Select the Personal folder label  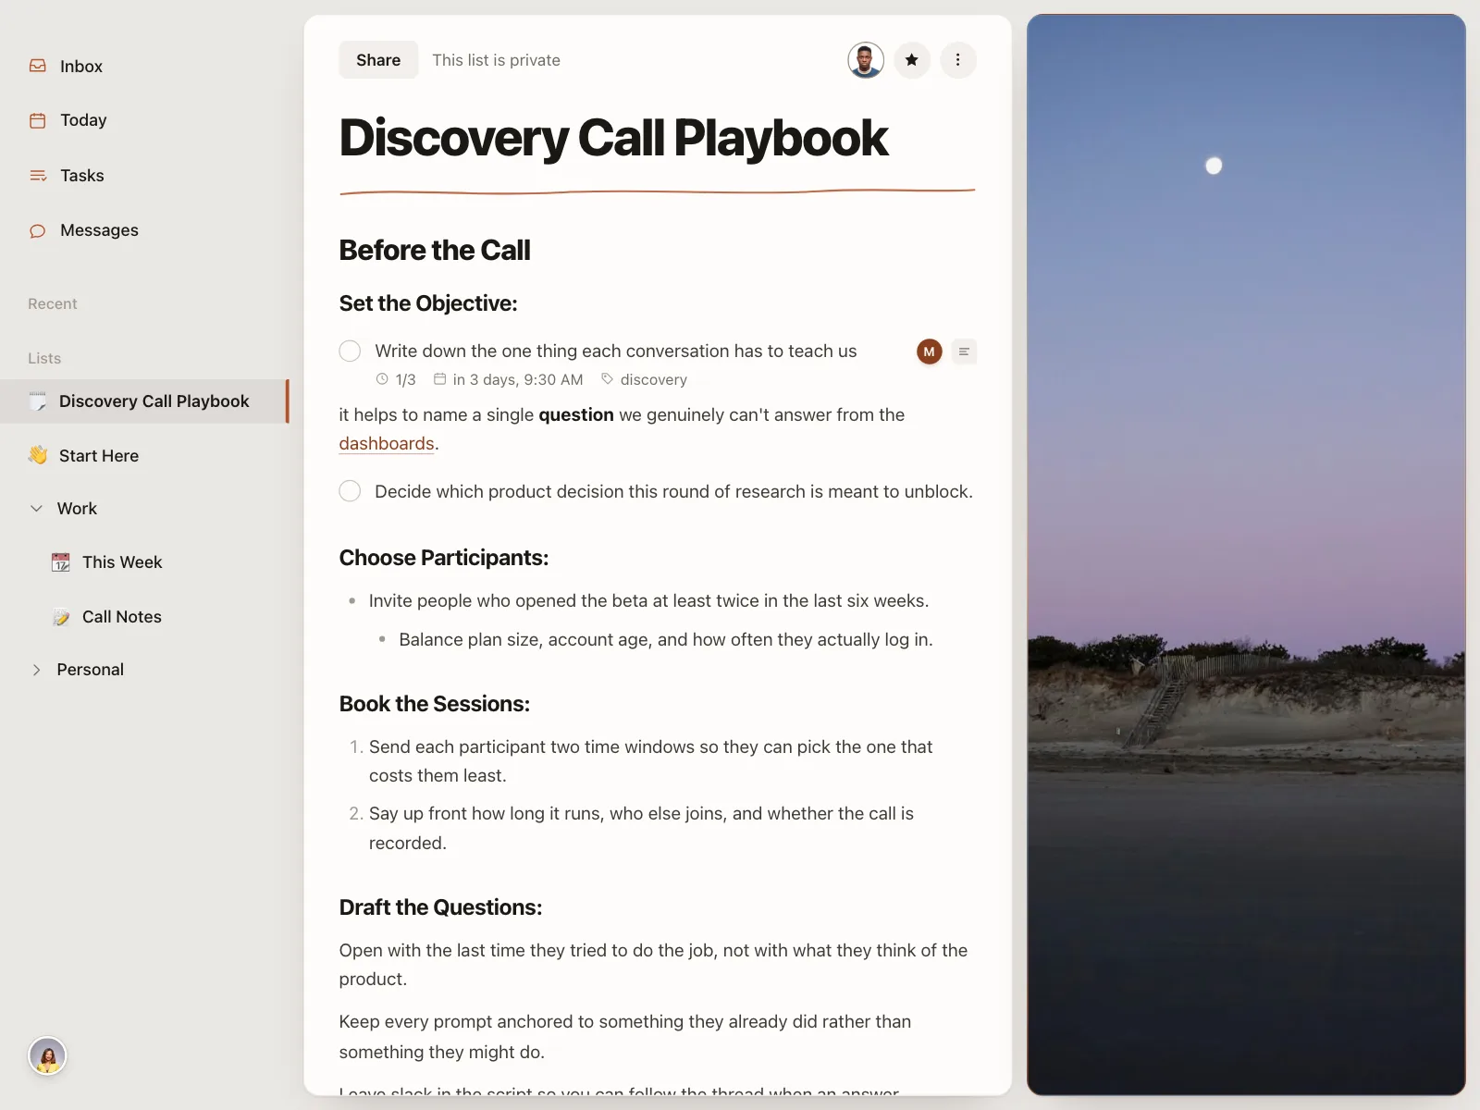(90, 670)
